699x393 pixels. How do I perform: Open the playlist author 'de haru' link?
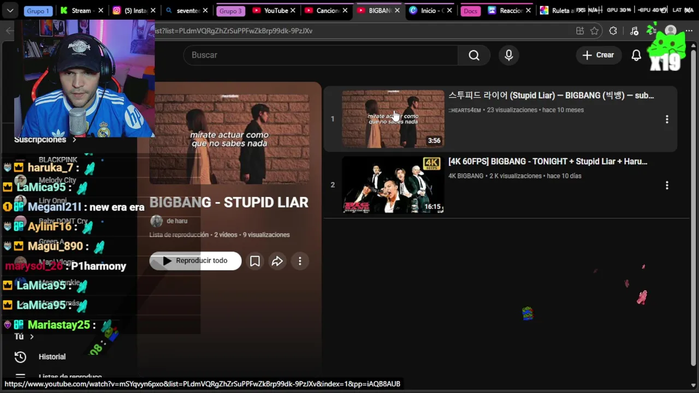coord(177,221)
